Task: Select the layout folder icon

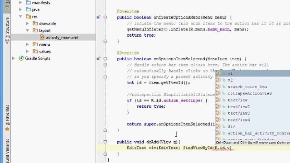Action: tap(35, 30)
